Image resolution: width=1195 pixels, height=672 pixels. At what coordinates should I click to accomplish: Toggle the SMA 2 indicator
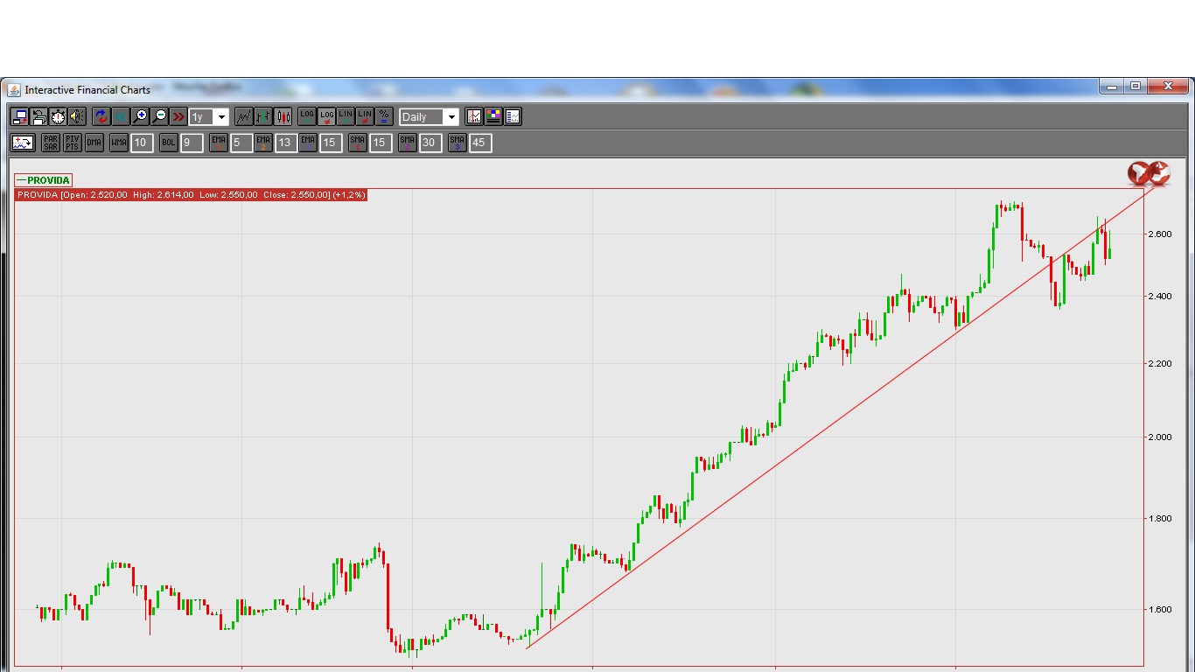pos(407,143)
